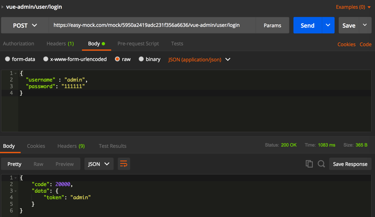Click the Save Response button
The width and height of the screenshot is (375, 217).
point(350,164)
